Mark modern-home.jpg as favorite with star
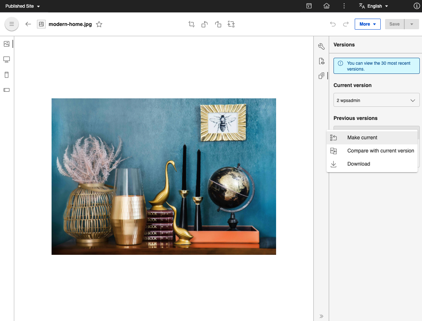 pyautogui.click(x=99, y=24)
